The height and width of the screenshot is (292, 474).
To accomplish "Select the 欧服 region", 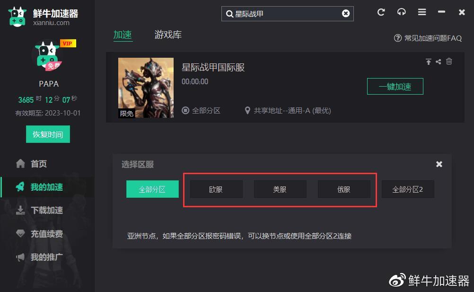I will pyautogui.click(x=216, y=189).
